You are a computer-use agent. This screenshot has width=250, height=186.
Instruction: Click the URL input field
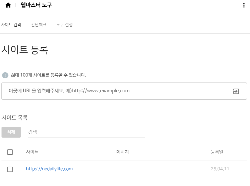point(91,91)
